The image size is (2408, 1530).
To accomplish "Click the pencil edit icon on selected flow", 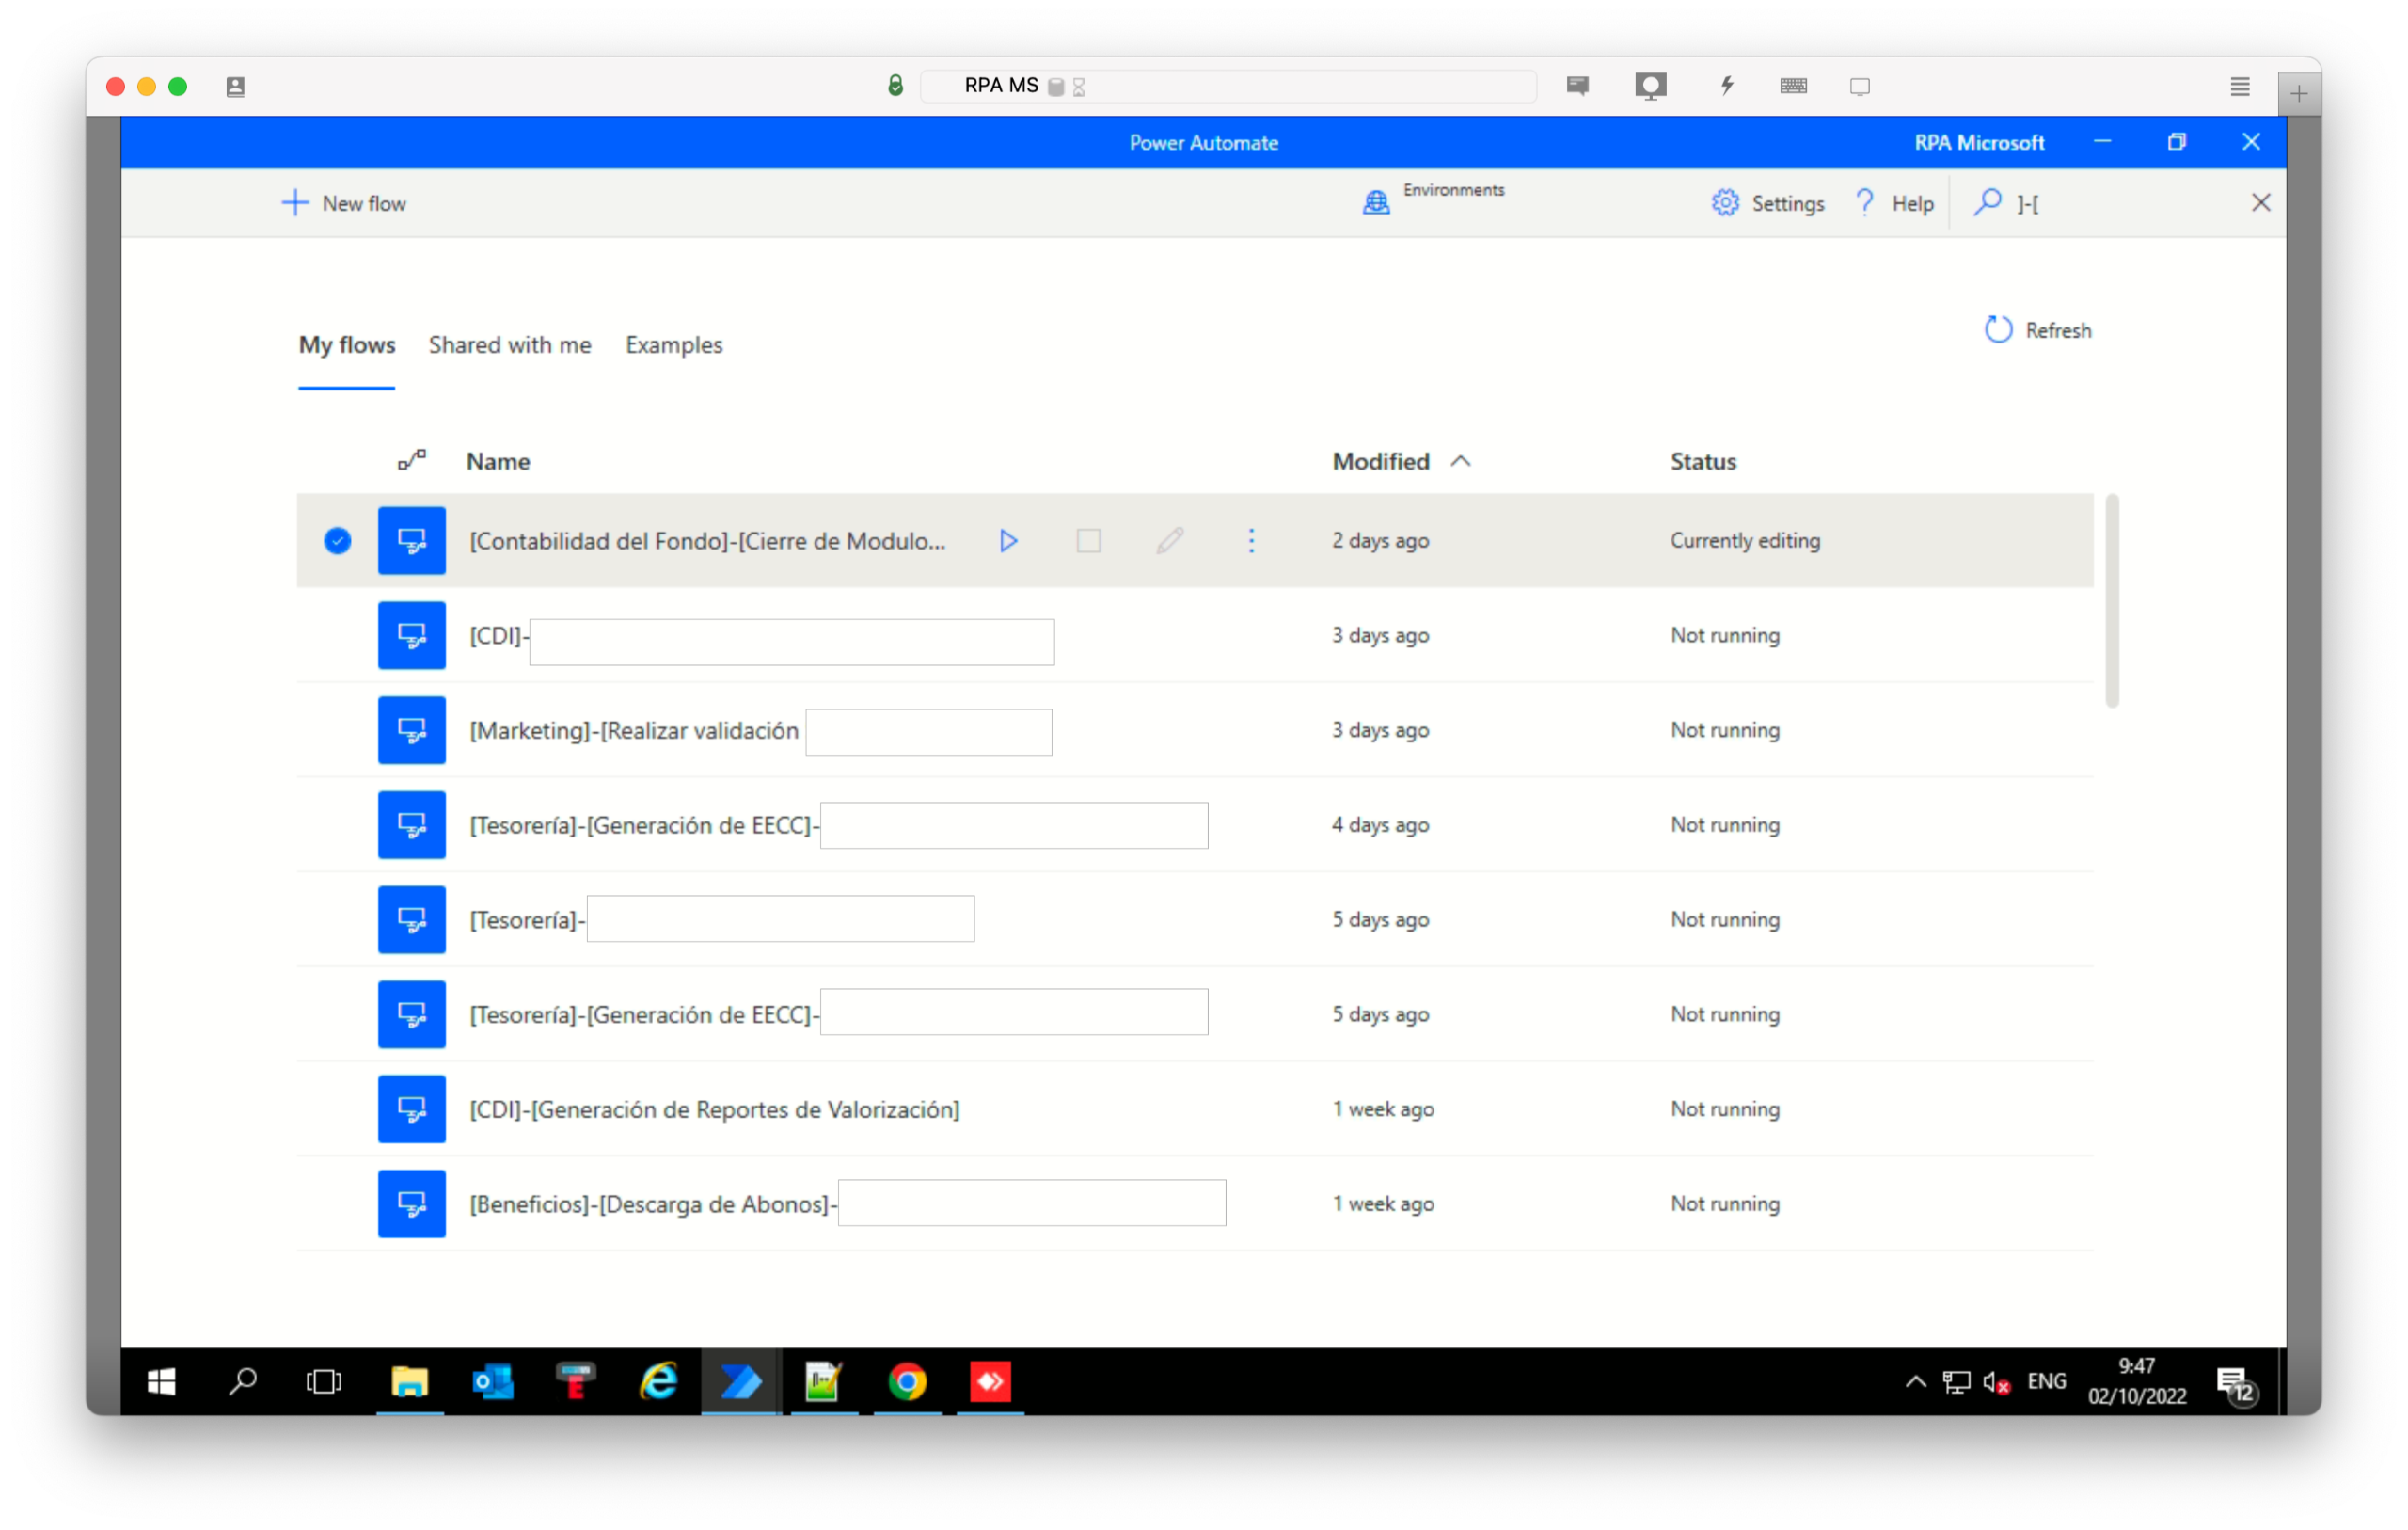I will pyautogui.click(x=1169, y=541).
